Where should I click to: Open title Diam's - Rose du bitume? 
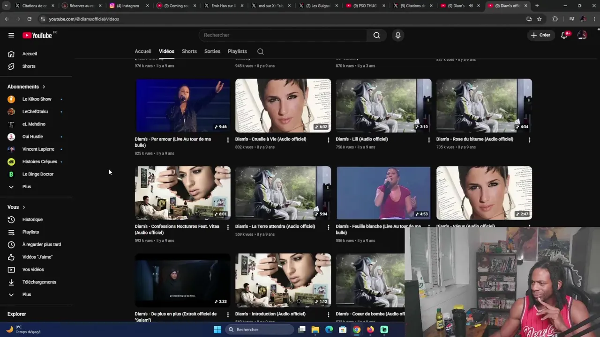(474, 139)
